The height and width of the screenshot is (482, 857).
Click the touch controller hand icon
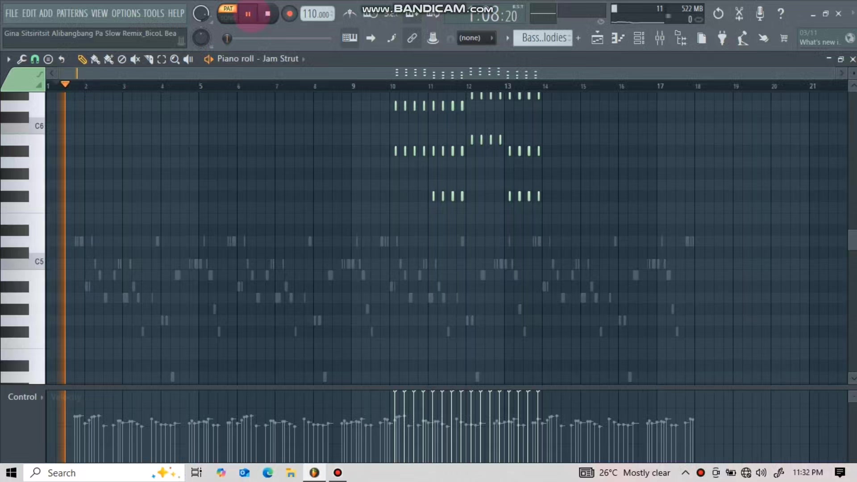763,38
